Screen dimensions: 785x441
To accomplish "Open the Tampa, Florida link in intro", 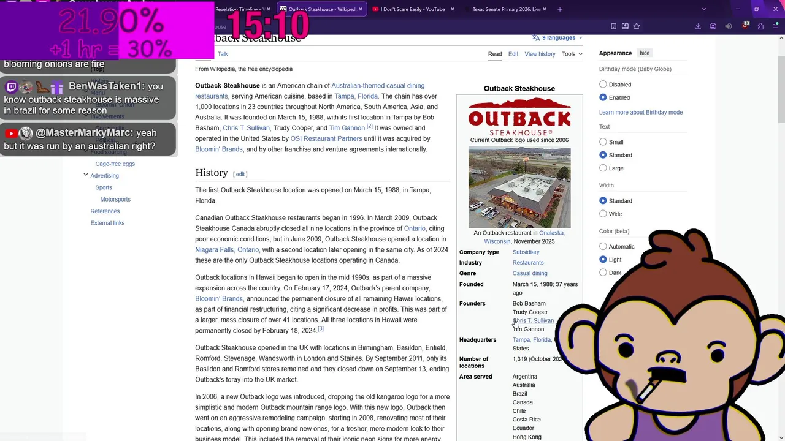I will 356,96.
